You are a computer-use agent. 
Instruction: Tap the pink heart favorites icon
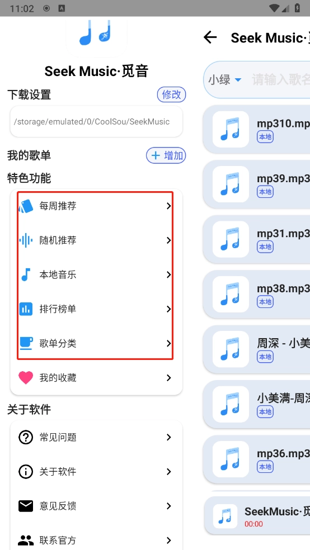click(26, 378)
